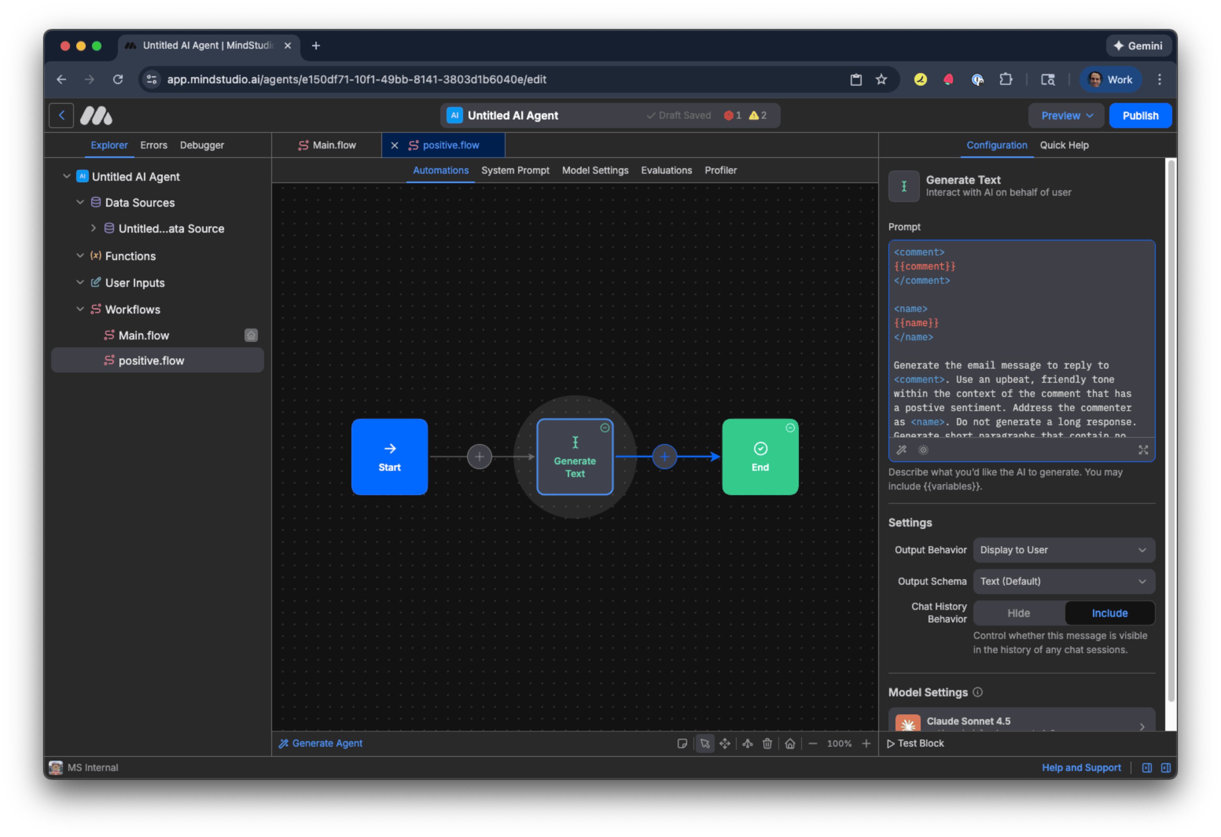The image size is (1221, 837).
Task: Click the plus connector between Start and Generate Text
Action: (479, 457)
